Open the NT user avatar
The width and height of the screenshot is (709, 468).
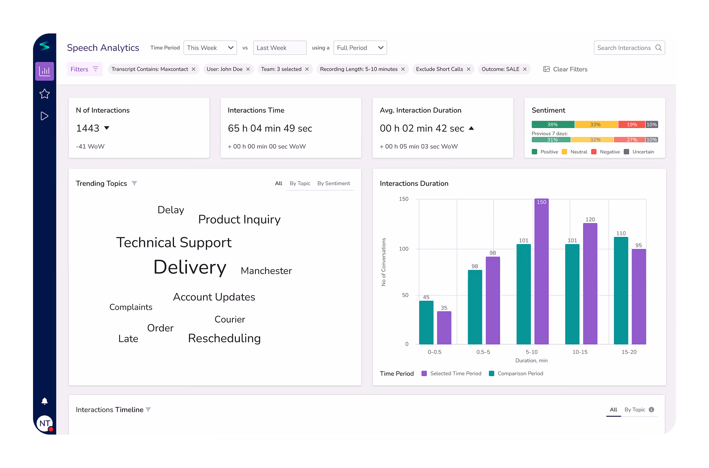coord(45,423)
